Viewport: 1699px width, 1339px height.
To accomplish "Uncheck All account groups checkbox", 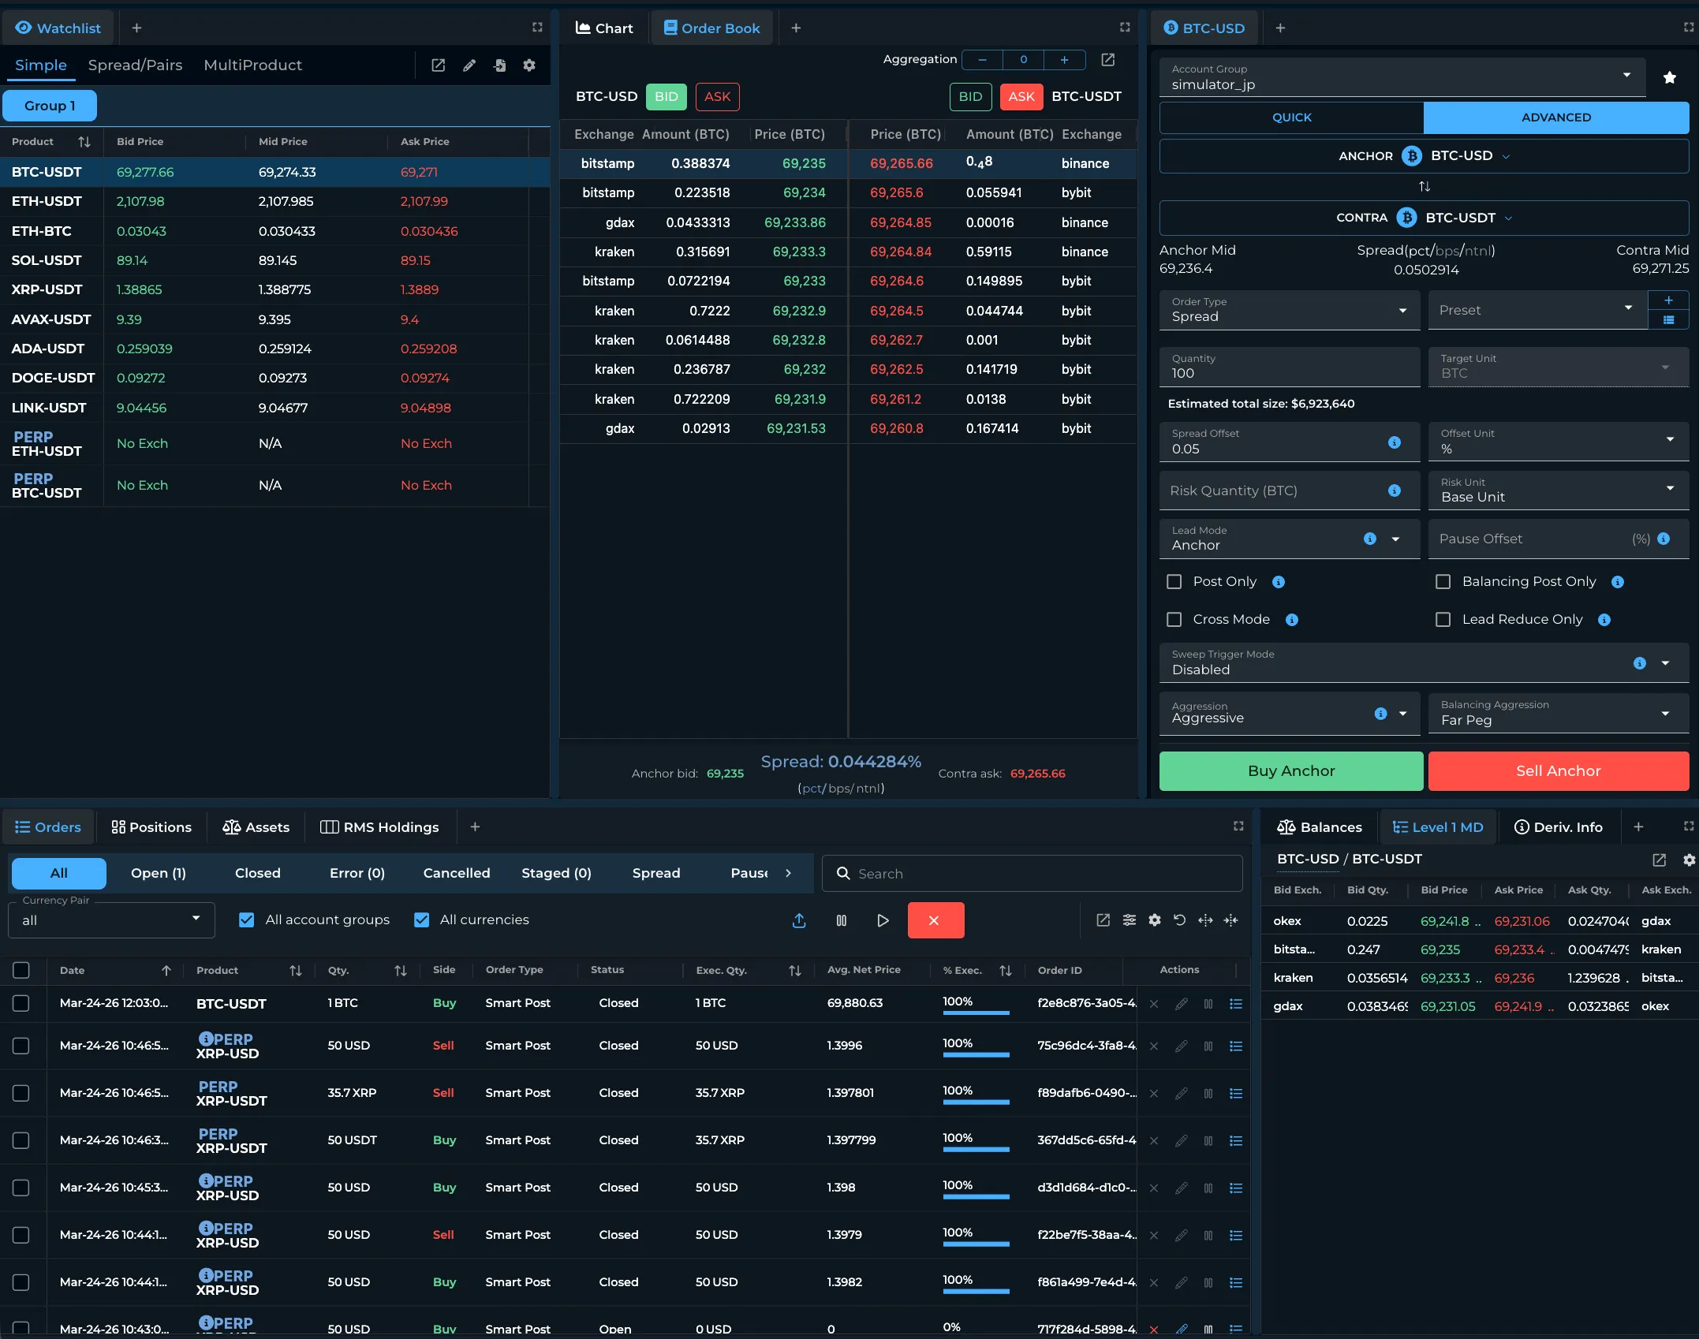I will [x=247, y=920].
